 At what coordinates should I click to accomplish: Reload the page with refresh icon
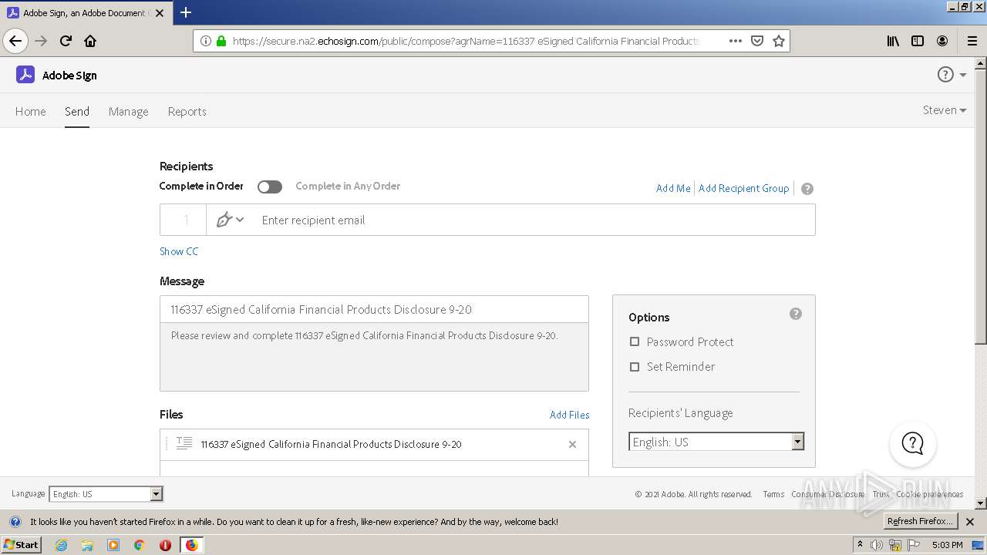(66, 41)
